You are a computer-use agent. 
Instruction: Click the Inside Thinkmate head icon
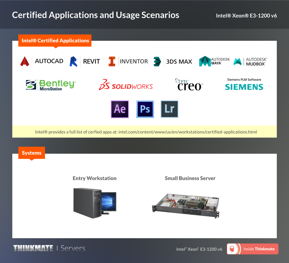[x=232, y=249]
